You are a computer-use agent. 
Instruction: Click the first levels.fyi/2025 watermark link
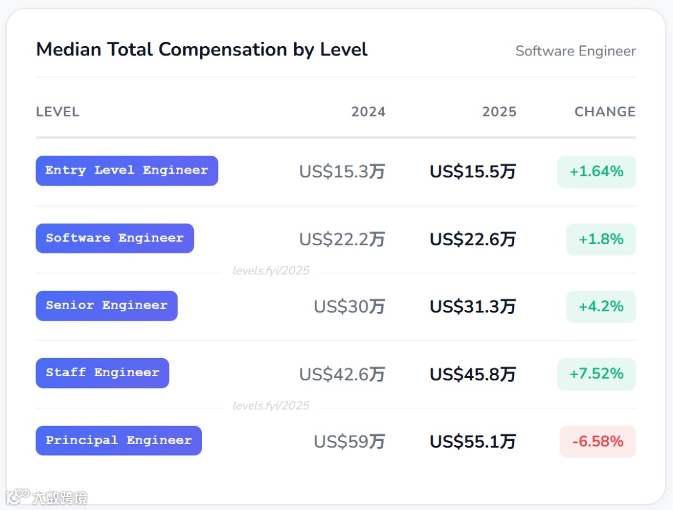click(270, 271)
